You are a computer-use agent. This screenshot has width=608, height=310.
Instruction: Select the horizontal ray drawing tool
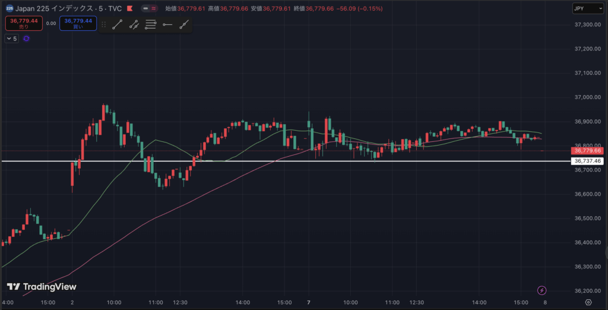tap(167, 25)
